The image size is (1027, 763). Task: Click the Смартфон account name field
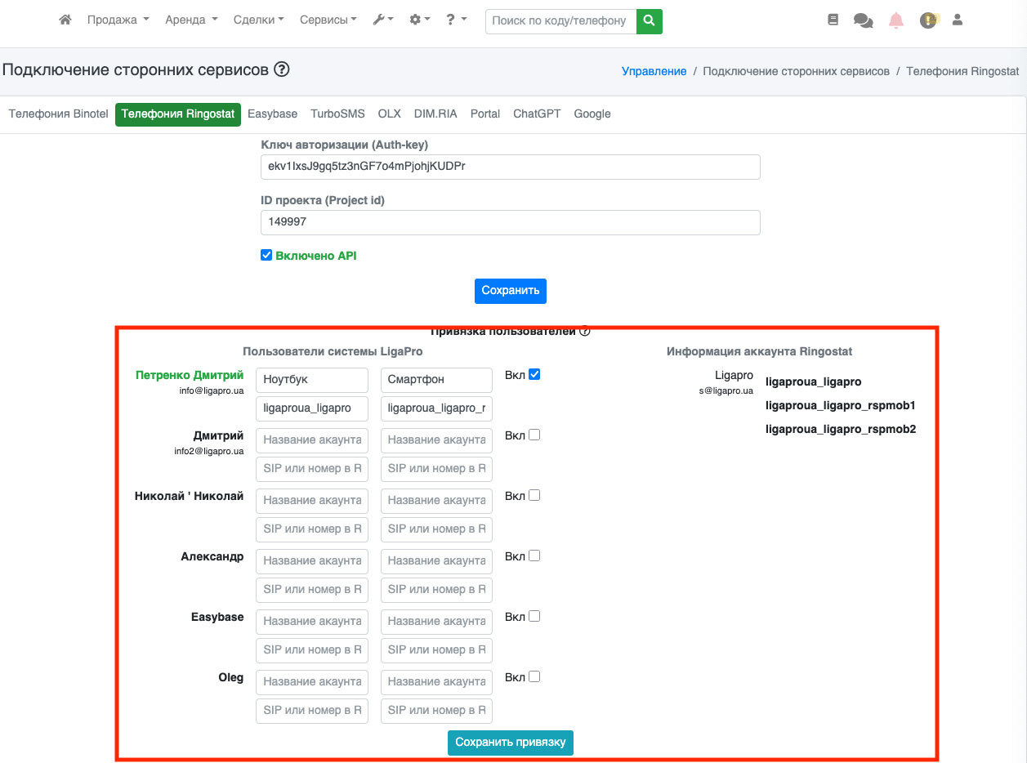pyautogui.click(x=436, y=380)
